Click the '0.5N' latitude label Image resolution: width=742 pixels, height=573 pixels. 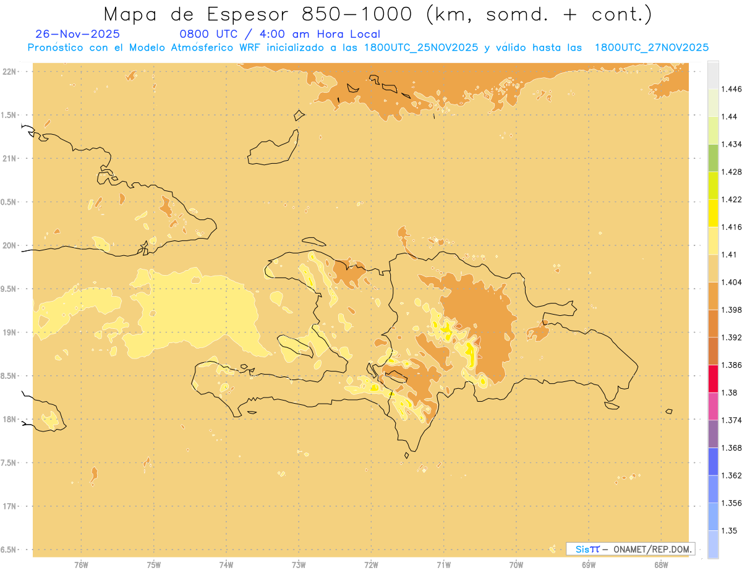point(9,202)
